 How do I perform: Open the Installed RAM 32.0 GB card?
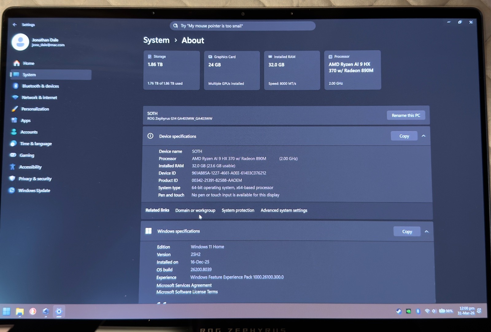(292, 70)
